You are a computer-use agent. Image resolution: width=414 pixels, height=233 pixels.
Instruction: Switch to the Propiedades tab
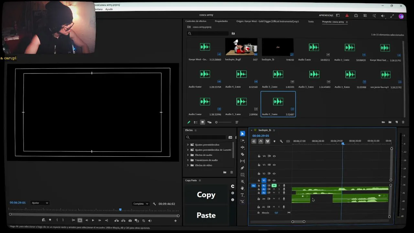[x=221, y=21]
